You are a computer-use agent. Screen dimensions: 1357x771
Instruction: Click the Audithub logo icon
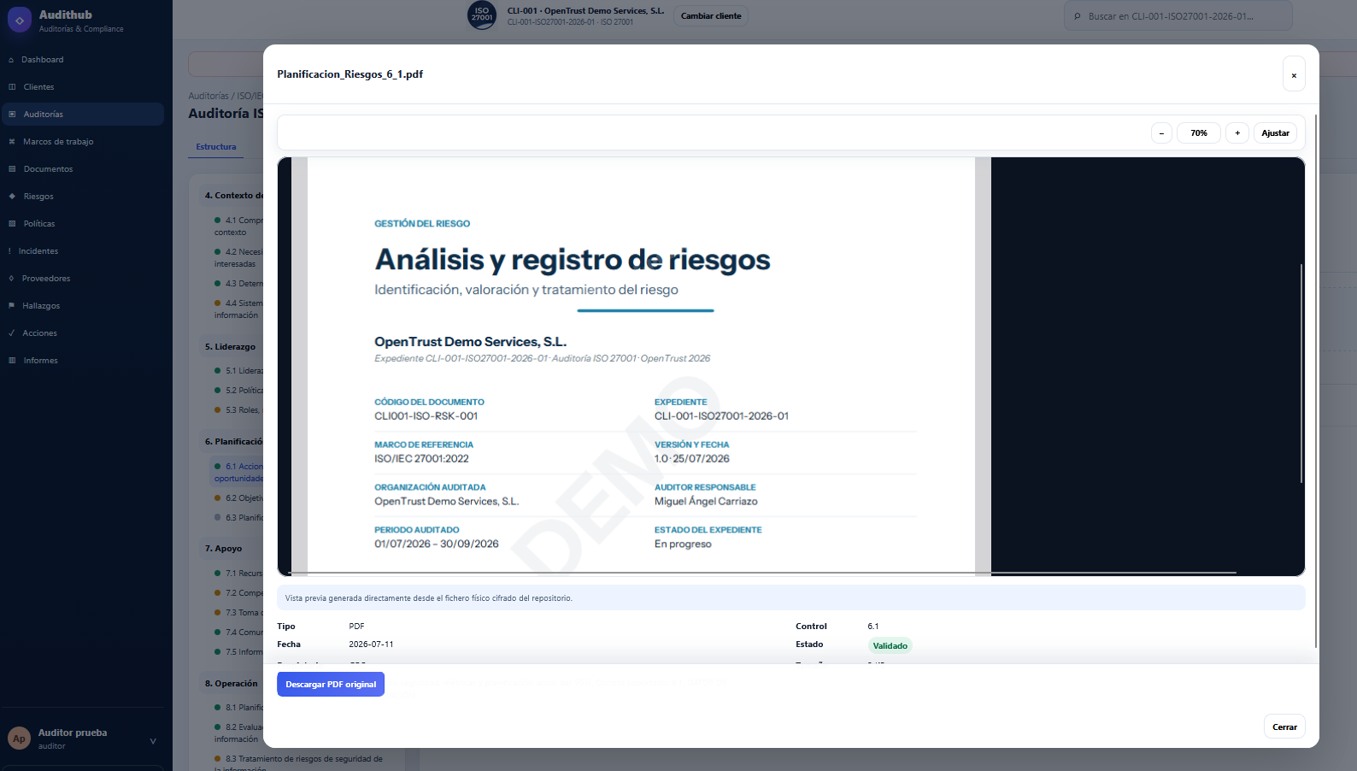point(19,20)
